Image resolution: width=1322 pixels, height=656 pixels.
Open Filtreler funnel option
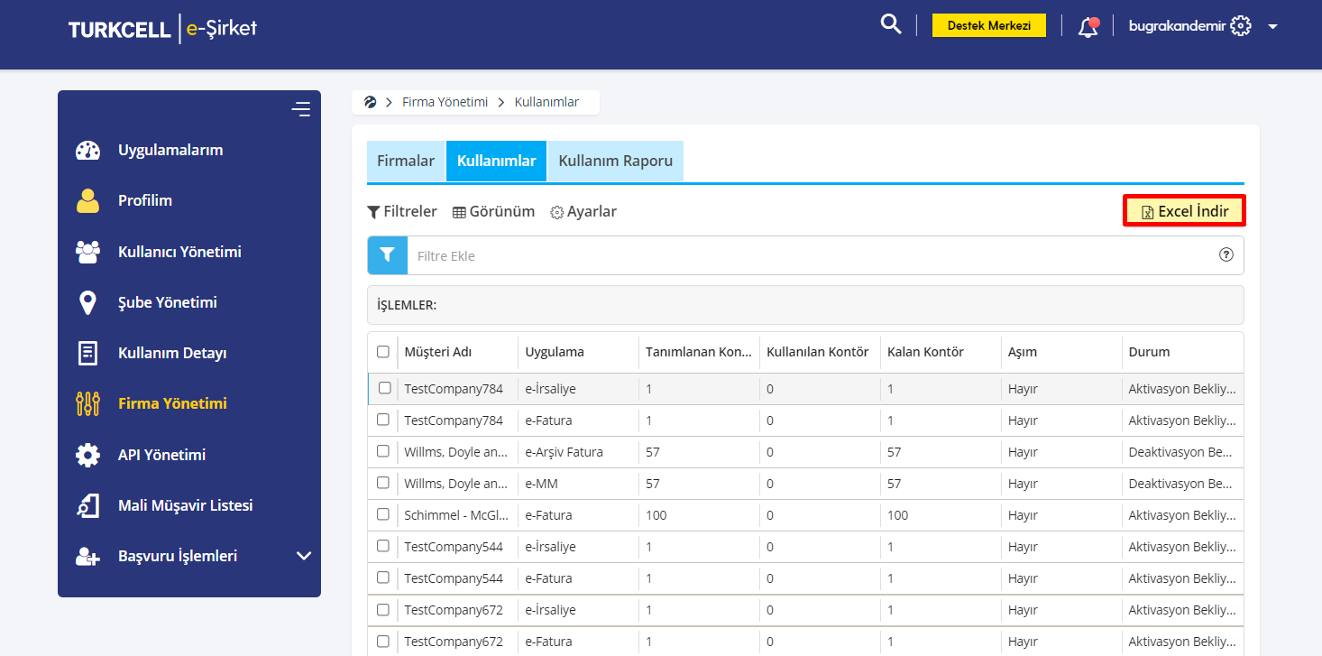pyautogui.click(x=402, y=211)
